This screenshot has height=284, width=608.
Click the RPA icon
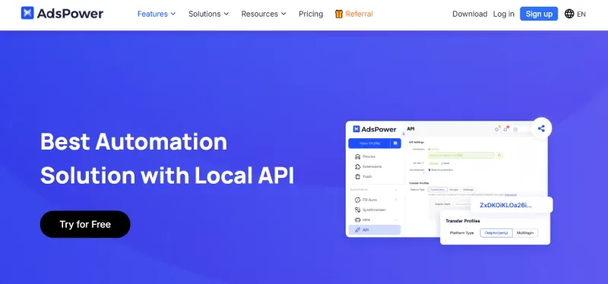coord(357,219)
